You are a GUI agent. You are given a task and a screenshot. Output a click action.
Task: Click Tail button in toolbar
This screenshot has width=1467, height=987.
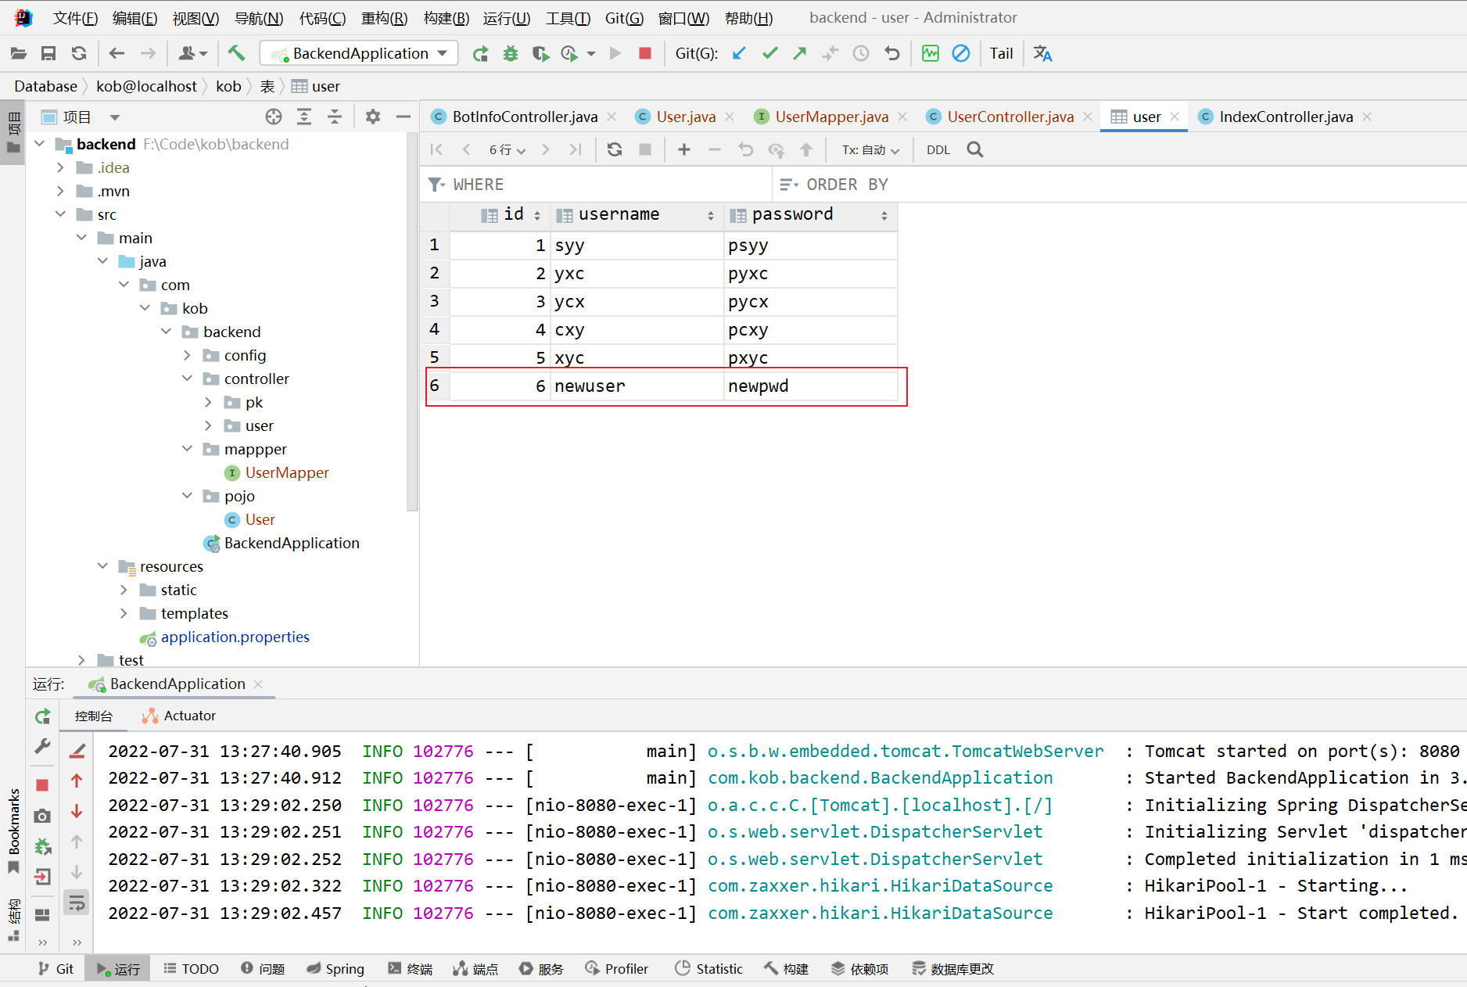tap(1001, 53)
